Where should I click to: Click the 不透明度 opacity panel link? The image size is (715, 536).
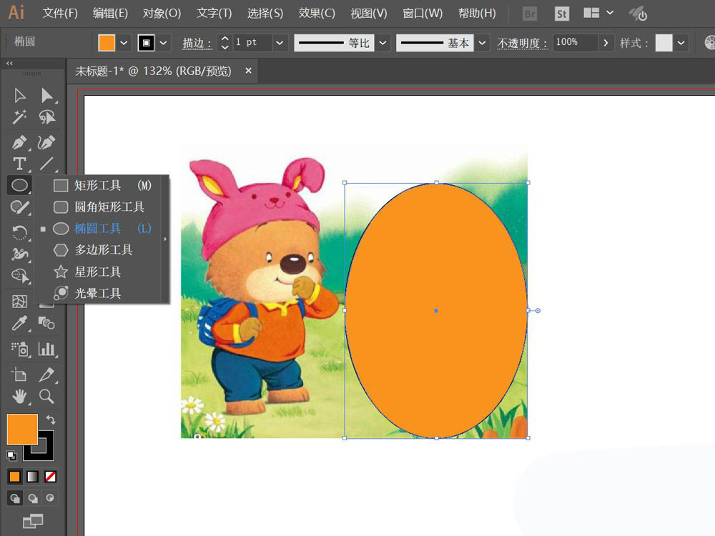pos(522,44)
